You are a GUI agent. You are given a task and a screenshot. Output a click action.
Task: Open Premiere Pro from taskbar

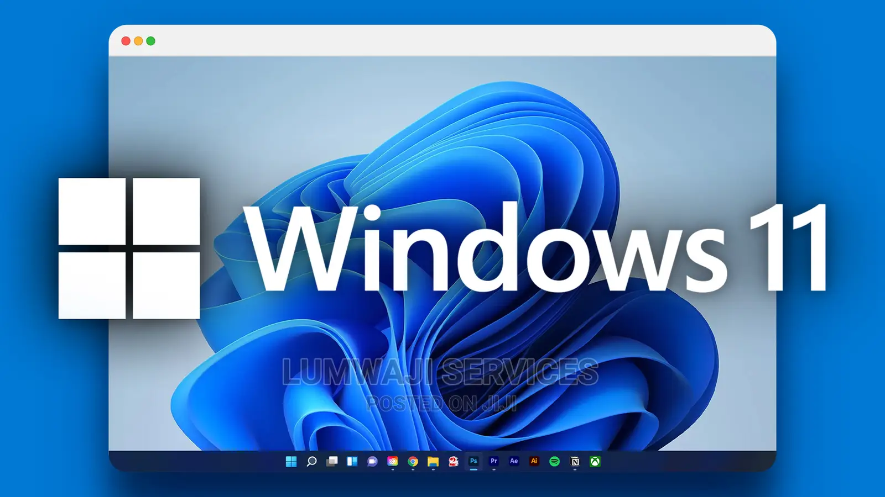tap(494, 461)
